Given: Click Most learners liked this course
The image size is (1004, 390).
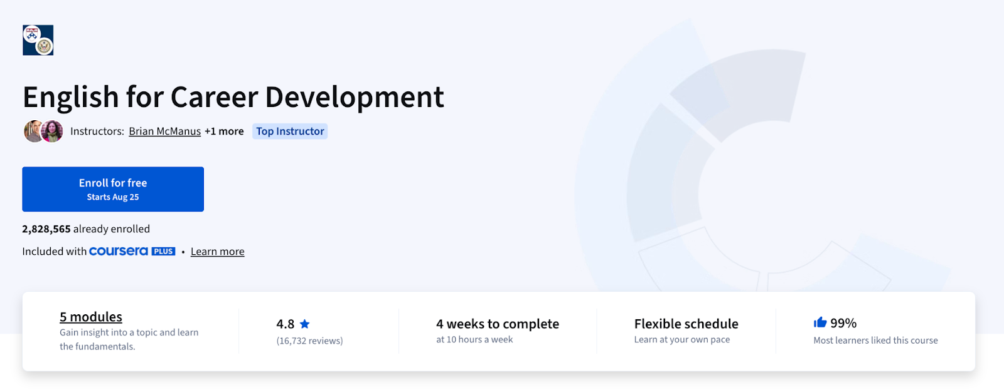Looking at the screenshot, I should tap(875, 341).
